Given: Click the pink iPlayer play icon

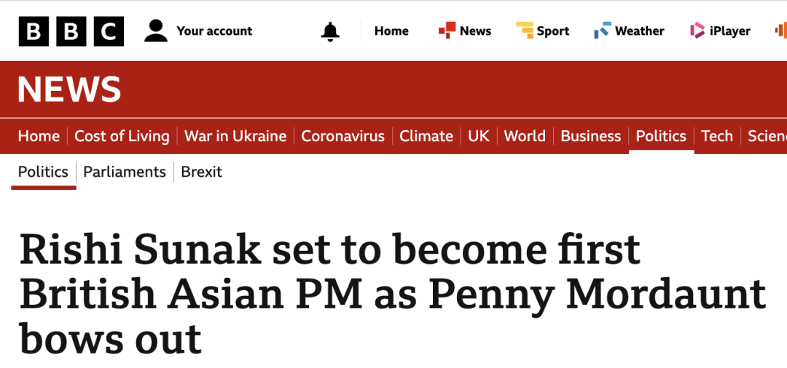Looking at the screenshot, I should point(697,31).
